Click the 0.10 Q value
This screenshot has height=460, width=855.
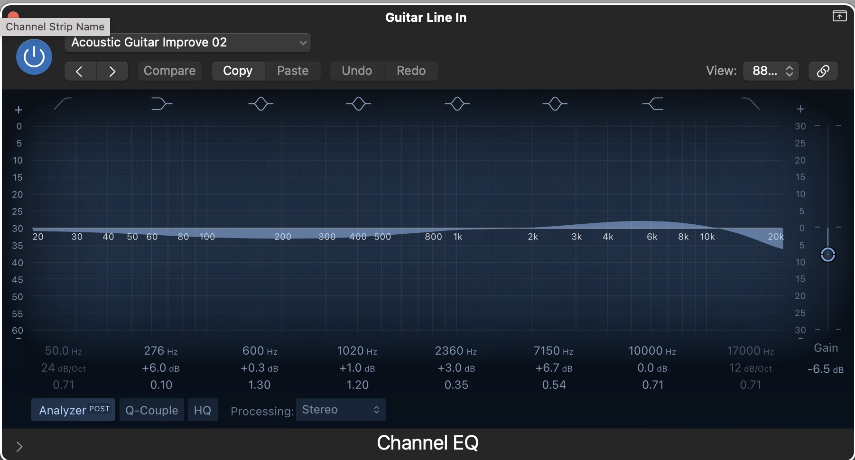point(161,385)
